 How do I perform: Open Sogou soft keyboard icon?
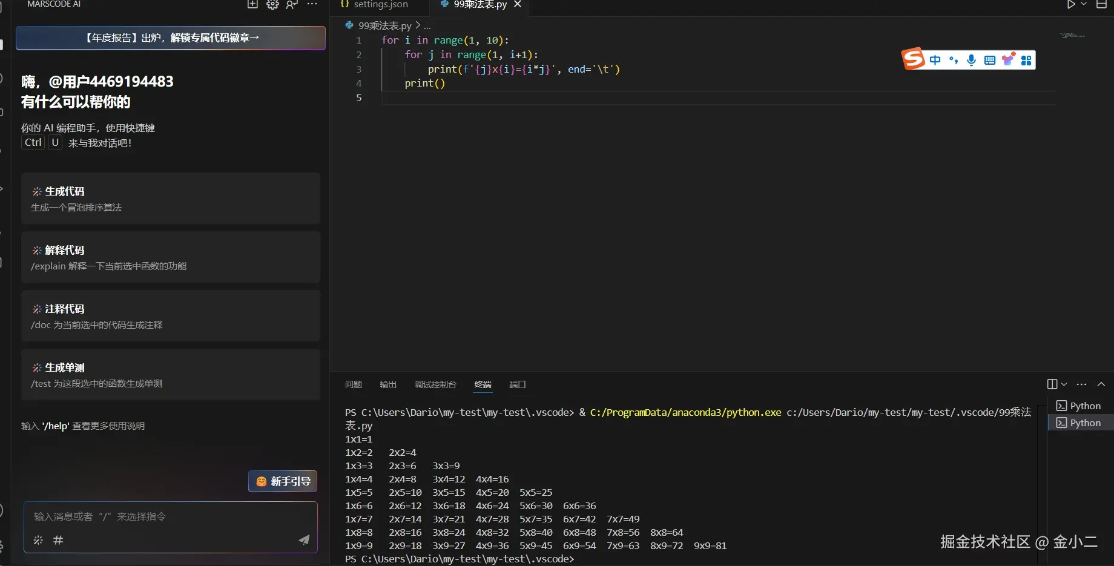[989, 60]
